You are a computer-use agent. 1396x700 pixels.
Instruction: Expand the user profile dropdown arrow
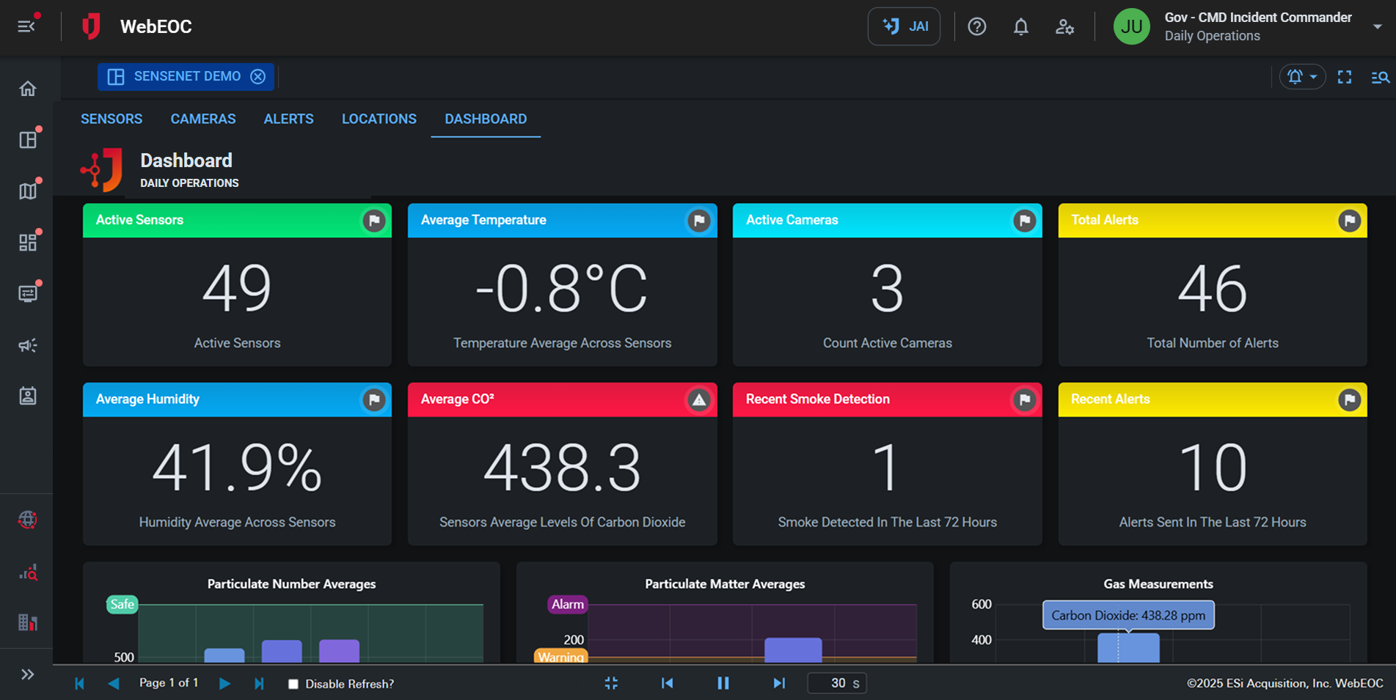1377,27
